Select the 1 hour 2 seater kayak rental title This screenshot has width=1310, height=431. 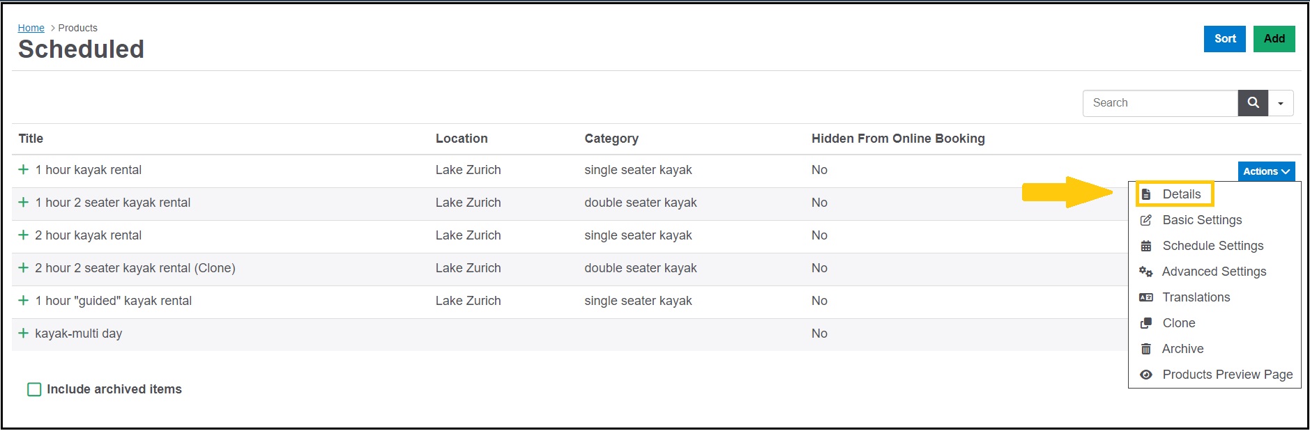pyautogui.click(x=113, y=203)
